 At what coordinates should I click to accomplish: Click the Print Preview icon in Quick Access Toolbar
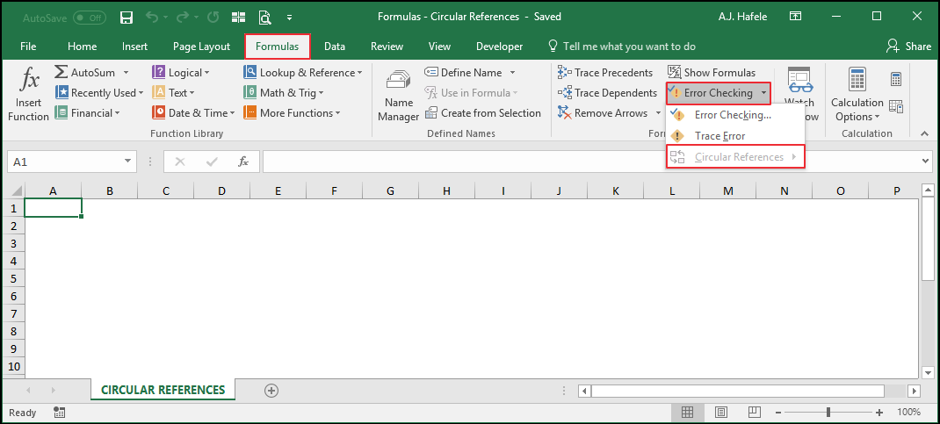264,18
